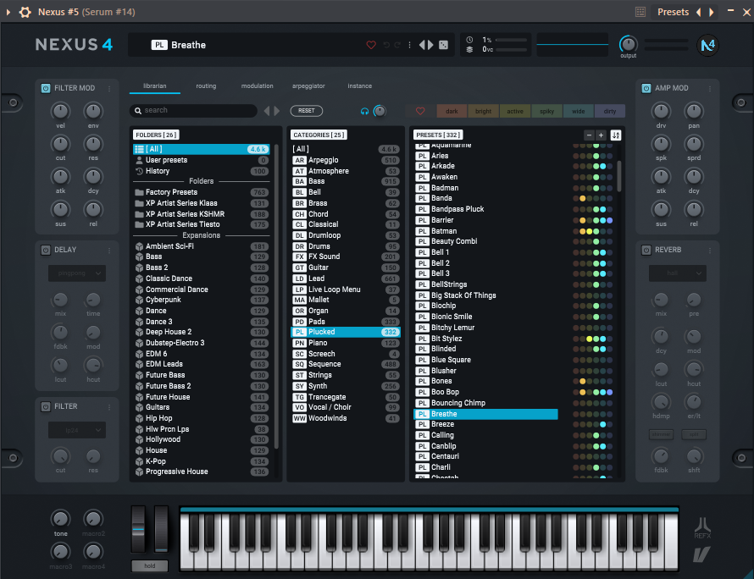Open the plugin settings gear icon
The height and width of the screenshot is (579, 754).
click(x=25, y=12)
